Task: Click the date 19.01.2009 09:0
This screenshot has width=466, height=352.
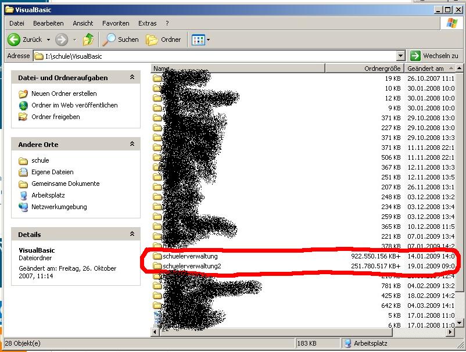Action: (x=431, y=266)
